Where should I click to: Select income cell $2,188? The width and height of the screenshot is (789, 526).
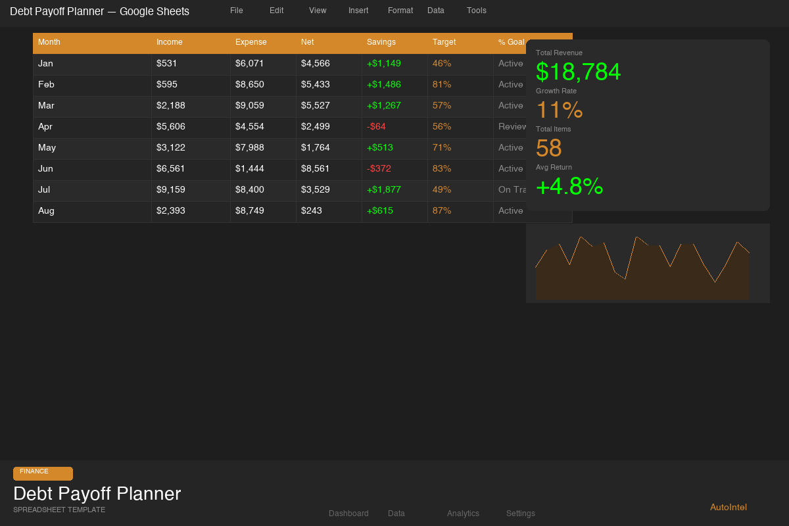pos(191,107)
